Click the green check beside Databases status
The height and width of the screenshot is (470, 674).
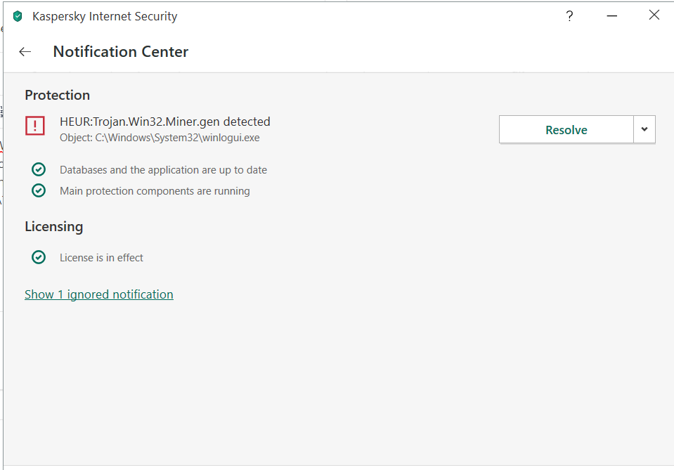(39, 169)
